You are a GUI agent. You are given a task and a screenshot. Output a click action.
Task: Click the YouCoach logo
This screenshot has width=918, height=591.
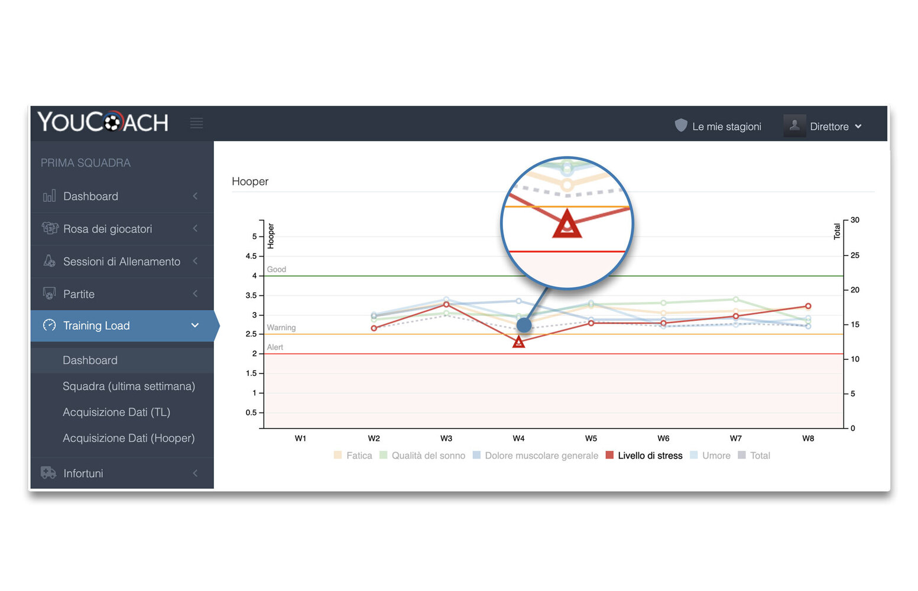pyautogui.click(x=103, y=122)
